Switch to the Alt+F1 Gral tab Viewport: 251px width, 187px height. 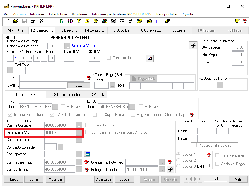tap(16, 30)
